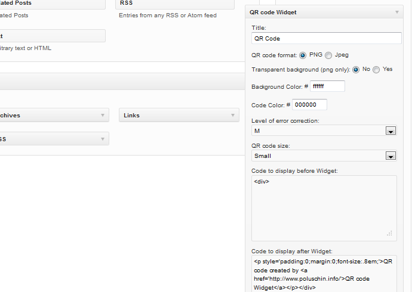Screen dimensions: 415x292
Task: Select PNG as QR code format
Action: (303, 55)
